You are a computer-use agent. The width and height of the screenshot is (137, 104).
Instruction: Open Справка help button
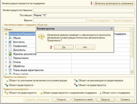[x=125, y=100]
